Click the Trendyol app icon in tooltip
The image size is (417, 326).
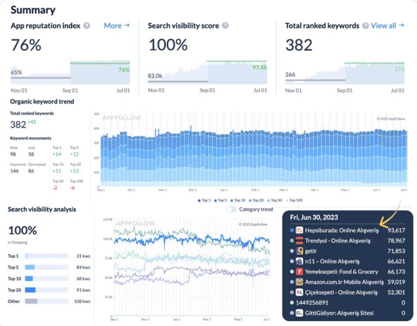(x=300, y=241)
